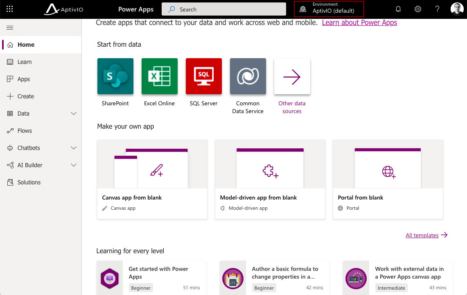The width and height of the screenshot is (467, 295).
Task: Click the Portal from blank title
Action: pos(360,197)
